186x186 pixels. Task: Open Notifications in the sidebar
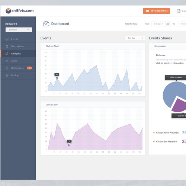(18, 68)
